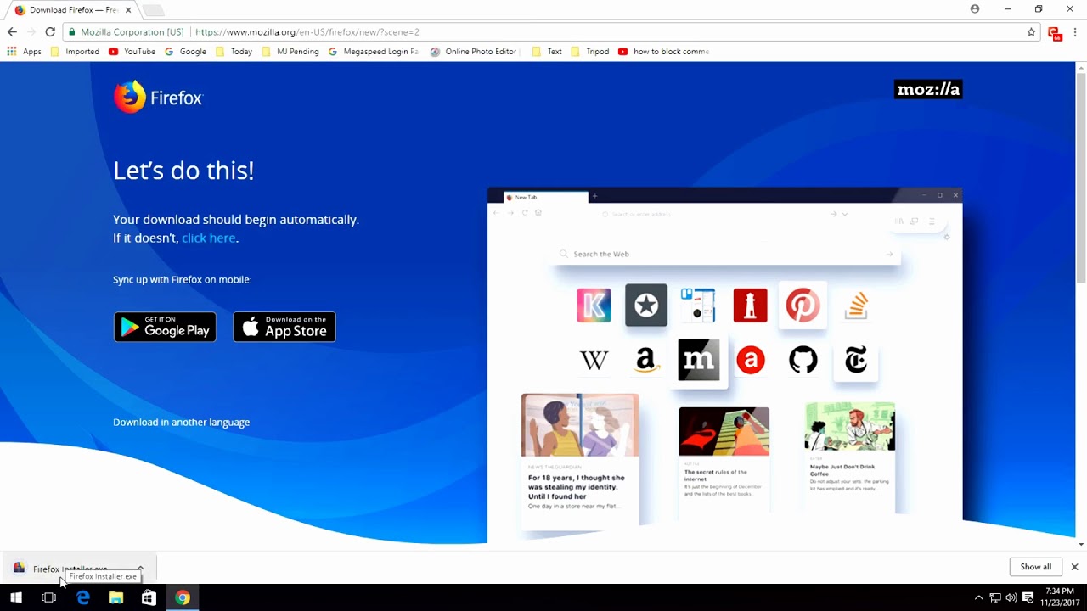This screenshot has height=611, width=1087.
Task: Reload the current page
Action: point(50,32)
